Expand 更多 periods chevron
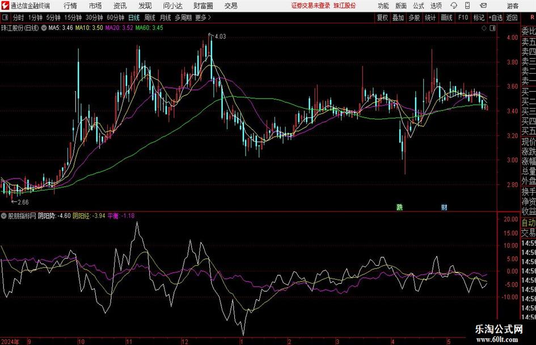The image size is (536, 345). pyautogui.click(x=209, y=18)
